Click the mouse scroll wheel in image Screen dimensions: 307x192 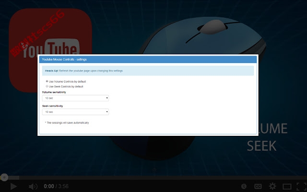coord(212,27)
